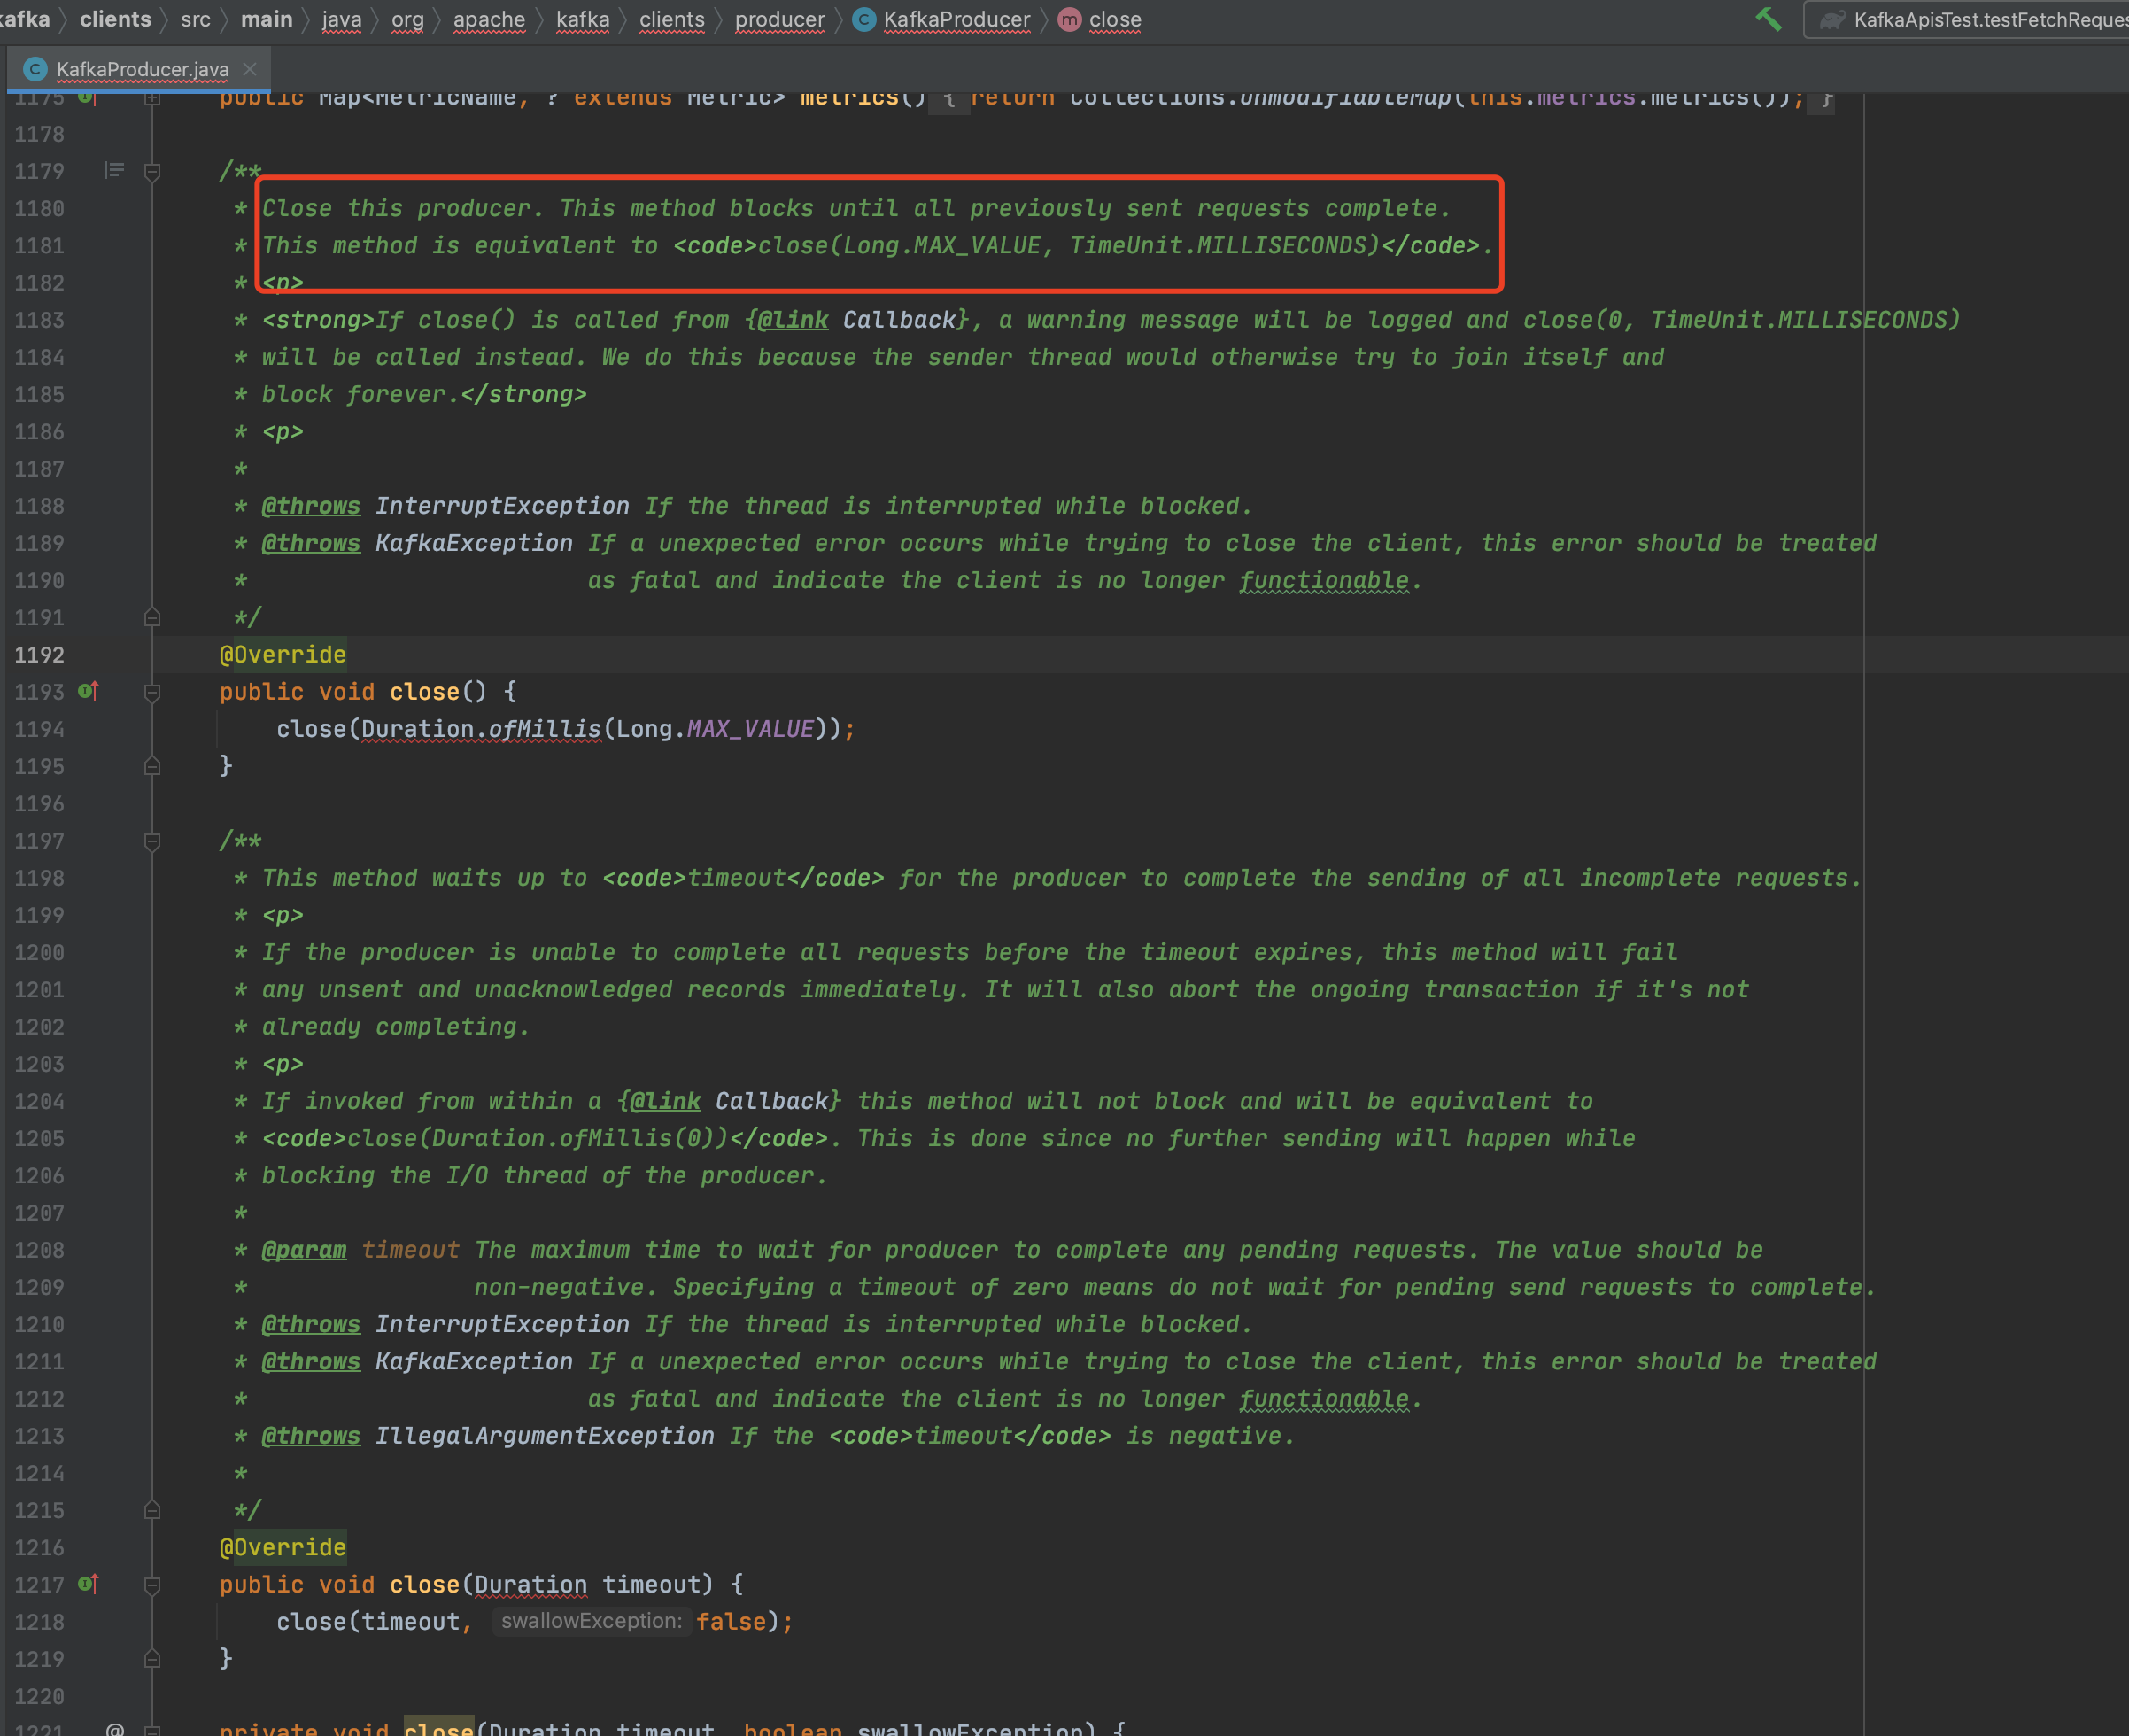Click the KafkaProducer class icon in breadcrumb

click(x=864, y=20)
